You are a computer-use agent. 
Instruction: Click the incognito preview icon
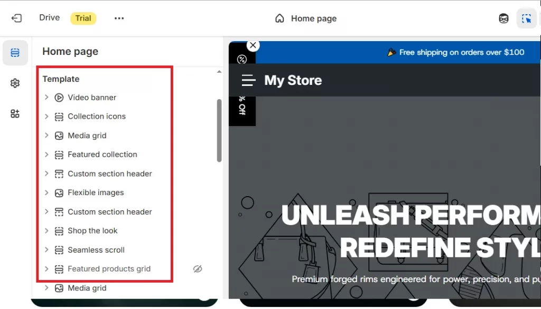pyautogui.click(x=503, y=18)
